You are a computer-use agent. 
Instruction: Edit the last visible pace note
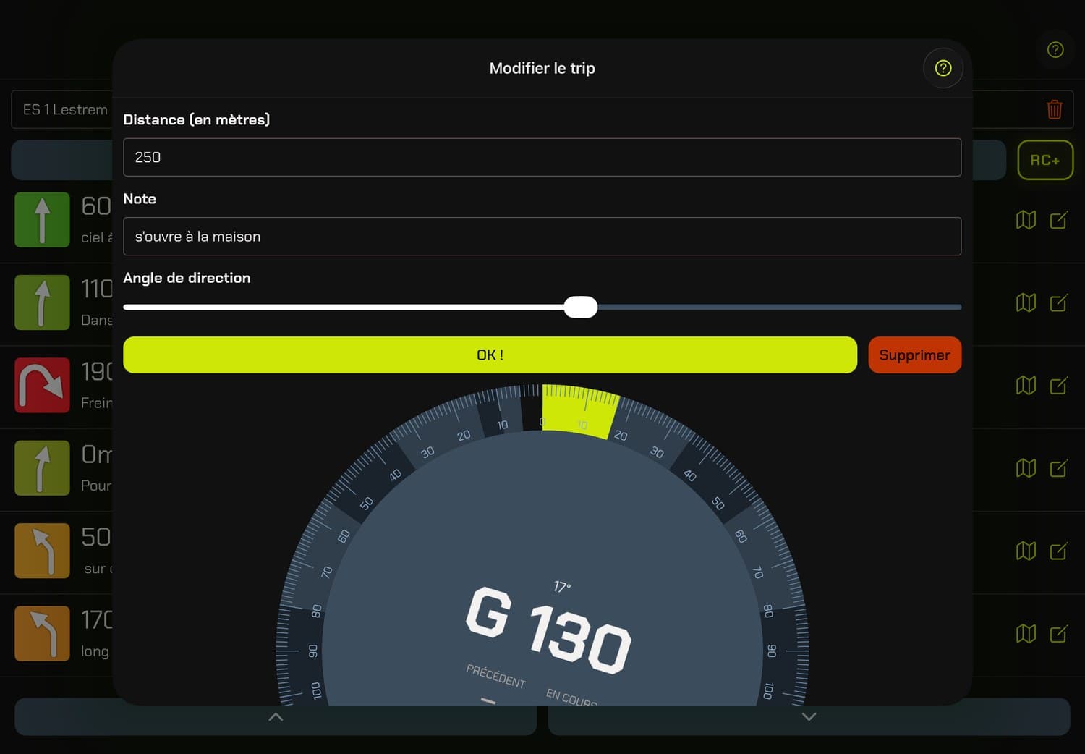(1058, 634)
